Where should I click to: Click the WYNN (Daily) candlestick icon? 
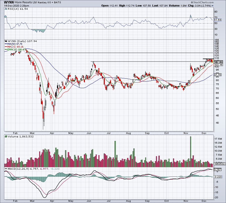(6, 41)
